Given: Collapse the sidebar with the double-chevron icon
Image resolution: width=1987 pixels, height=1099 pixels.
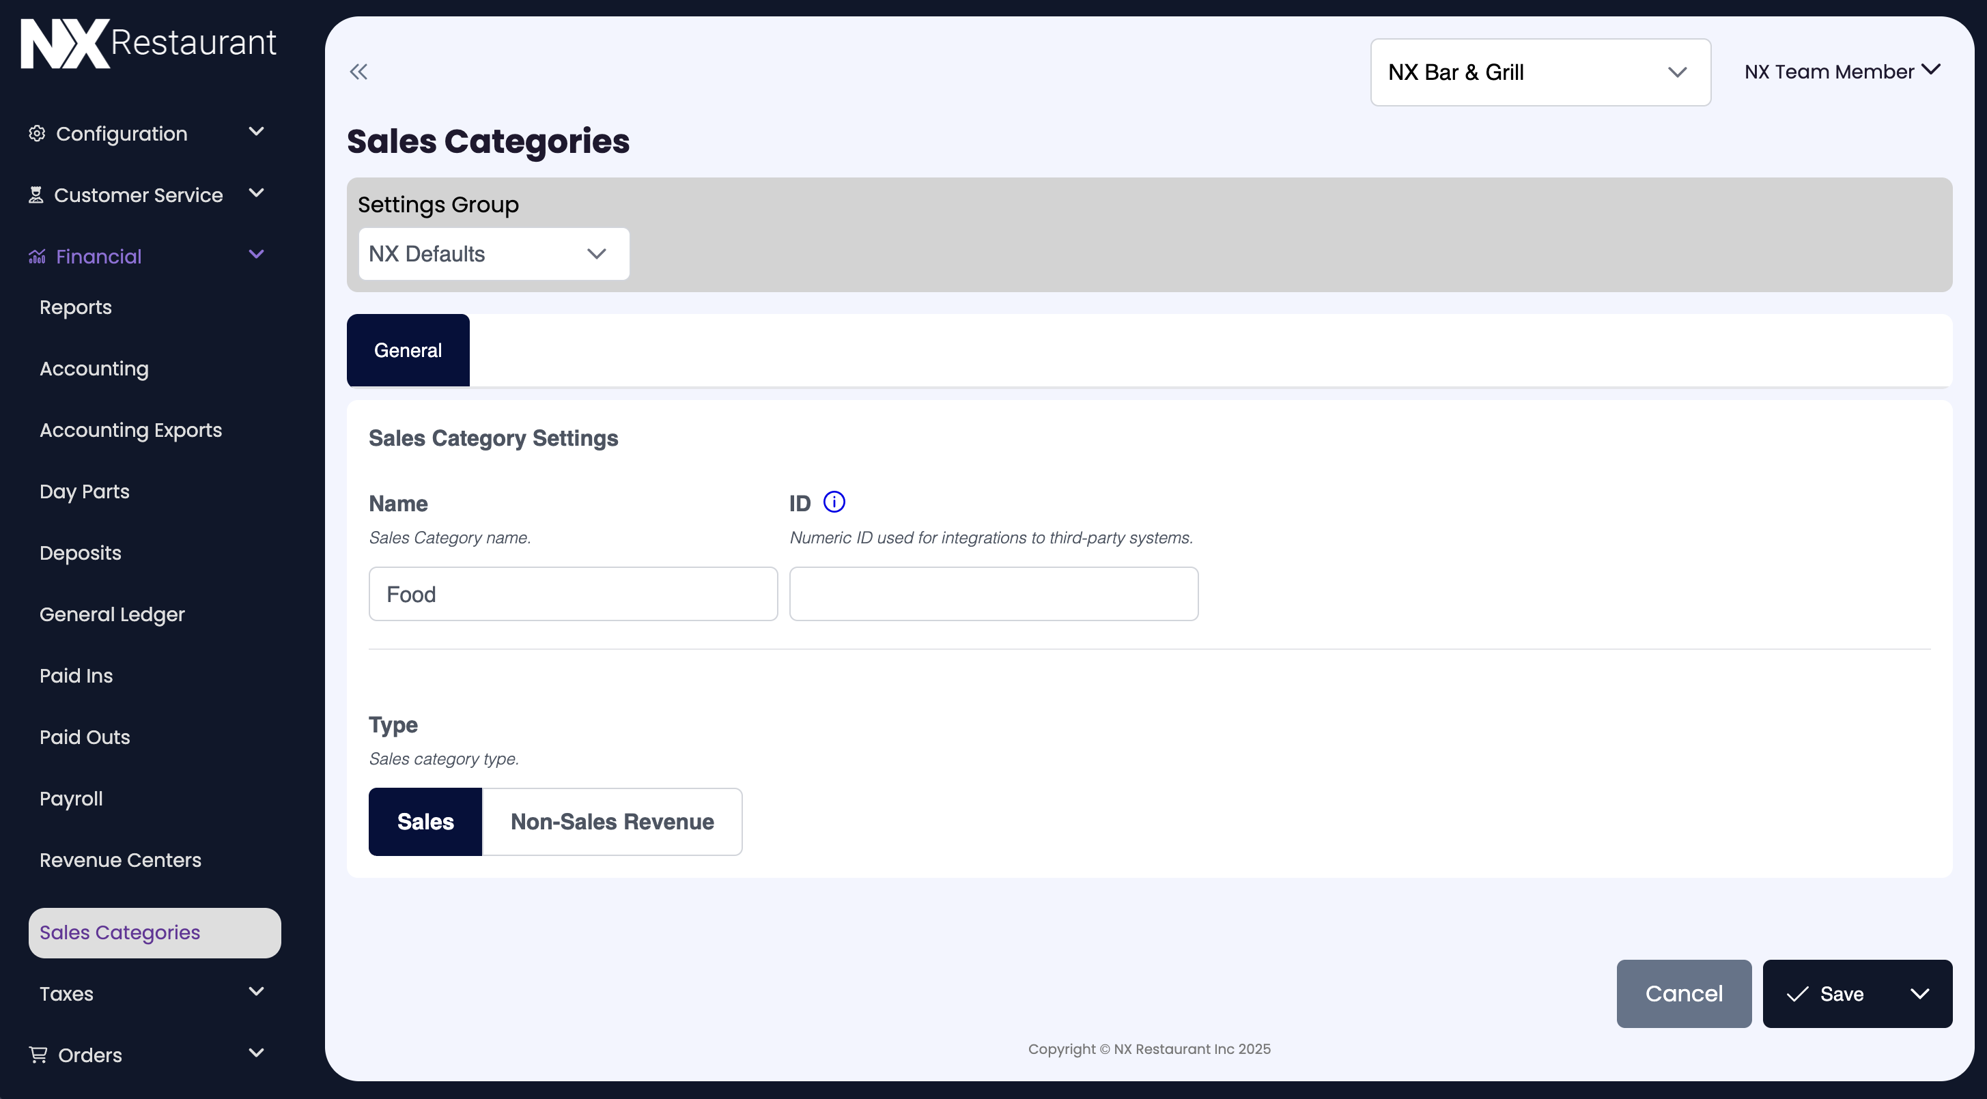Looking at the screenshot, I should click(358, 71).
